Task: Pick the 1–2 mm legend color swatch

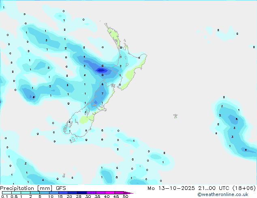Action: [26, 193]
